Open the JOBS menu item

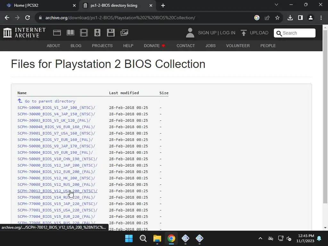pos(210,45)
